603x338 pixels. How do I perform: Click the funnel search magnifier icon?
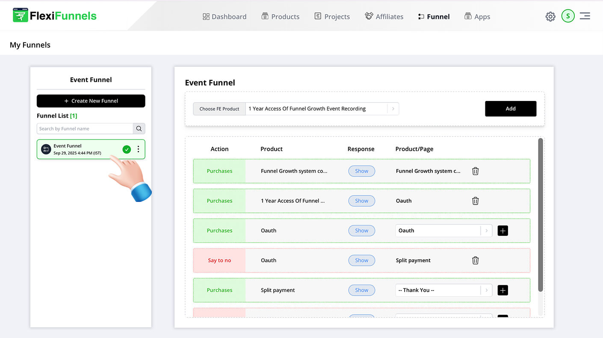(x=139, y=129)
